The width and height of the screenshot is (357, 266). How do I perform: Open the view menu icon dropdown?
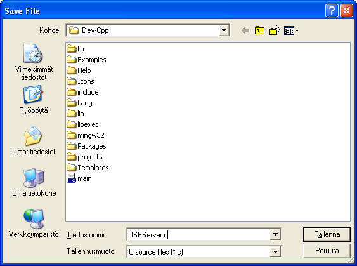[x=291, y=30]
